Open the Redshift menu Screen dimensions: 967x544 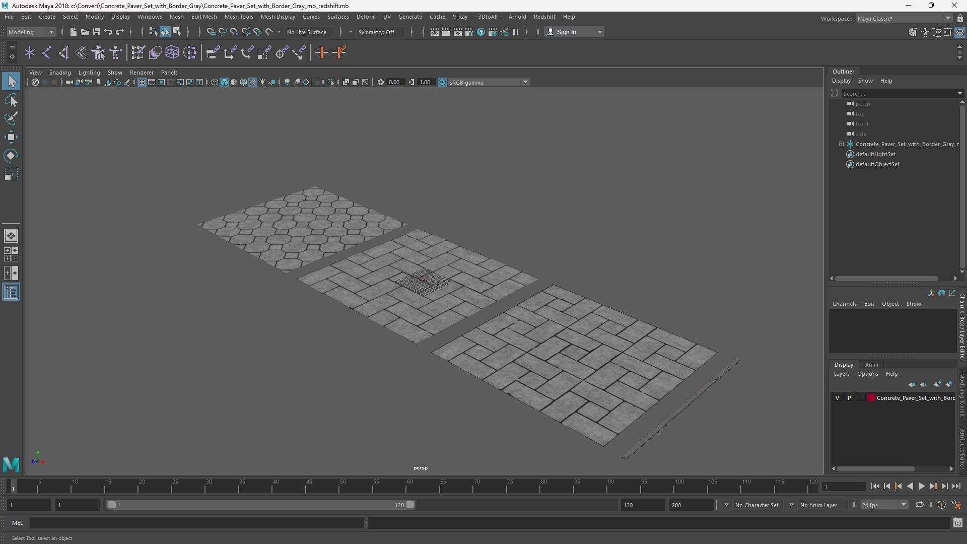[x=544, y=17]
